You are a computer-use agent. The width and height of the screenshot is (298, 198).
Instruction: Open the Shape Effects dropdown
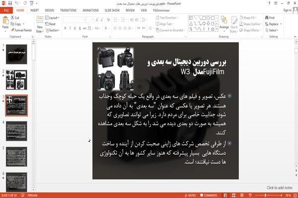[250, 30]
